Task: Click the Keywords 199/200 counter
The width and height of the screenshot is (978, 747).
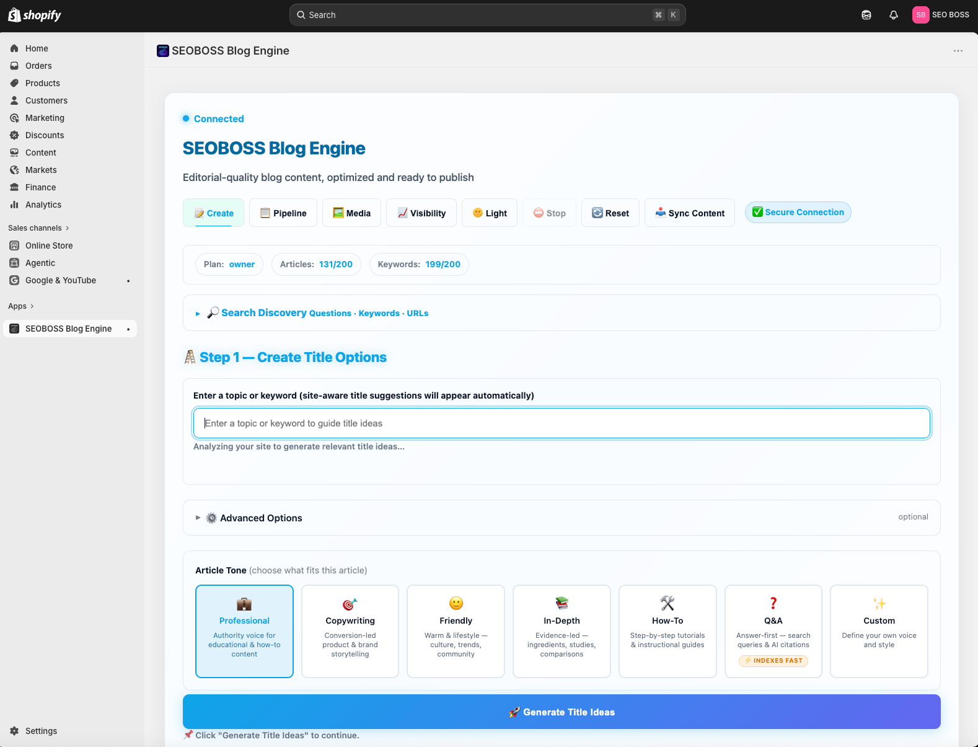Action: click(419, 264)
